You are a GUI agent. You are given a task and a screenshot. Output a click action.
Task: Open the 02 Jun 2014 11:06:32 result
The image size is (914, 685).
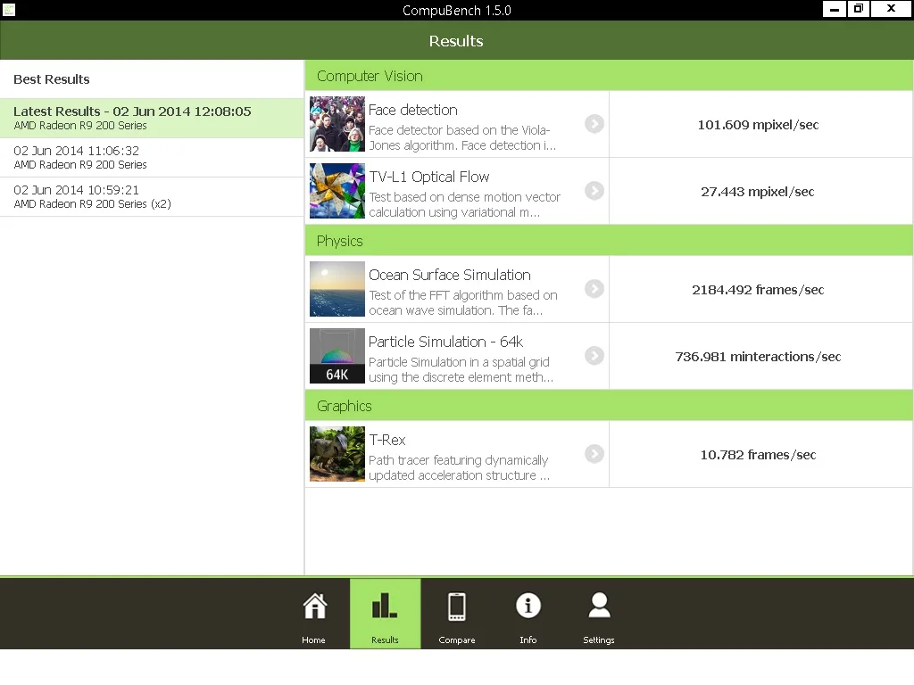(x=152, y=157)
